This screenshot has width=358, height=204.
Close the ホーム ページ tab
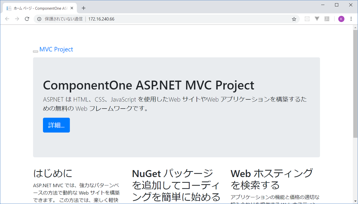[72, 8]
